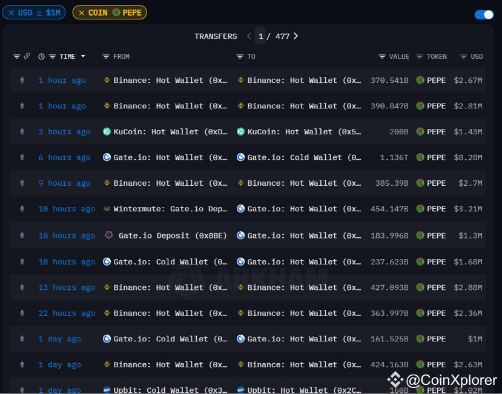Open the '9 hours ago' transfer
The width and height of the screenshot is (502, 394).
pos(64,183)
